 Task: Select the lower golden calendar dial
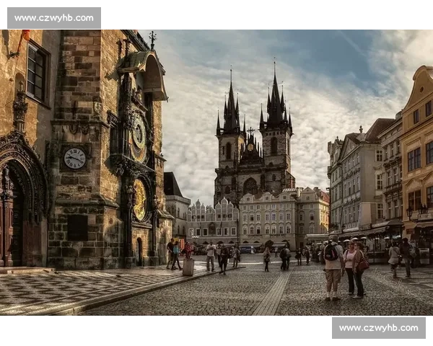[x=139, y=200]
